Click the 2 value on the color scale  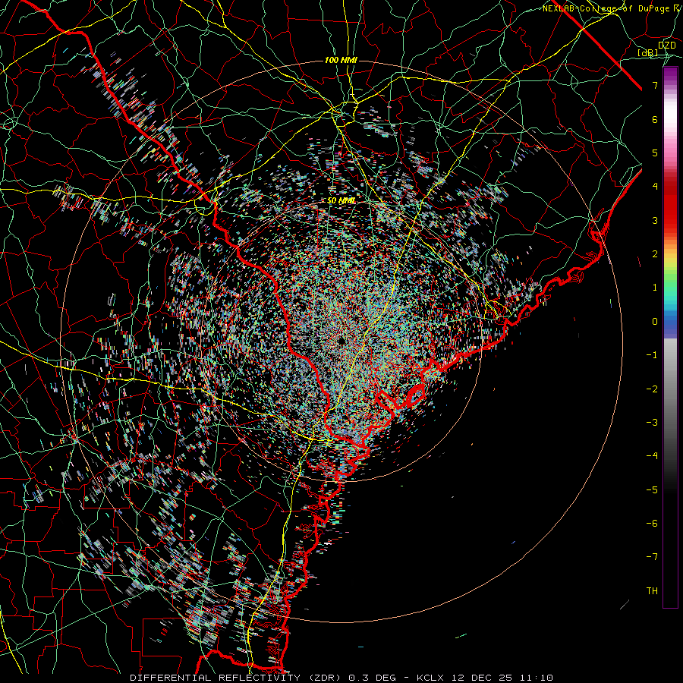point(655,254)
